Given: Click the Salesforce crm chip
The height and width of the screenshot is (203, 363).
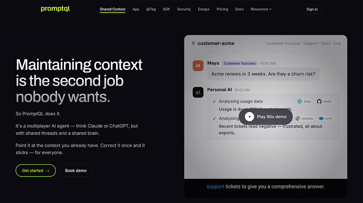Looking at the screenshot, I should point(326,119).
